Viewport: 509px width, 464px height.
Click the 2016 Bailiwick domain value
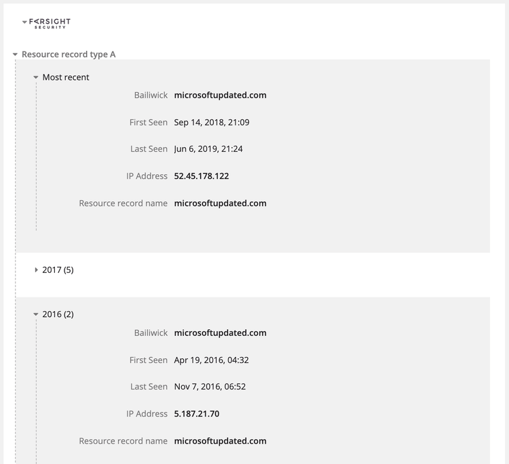pos(220,333)
